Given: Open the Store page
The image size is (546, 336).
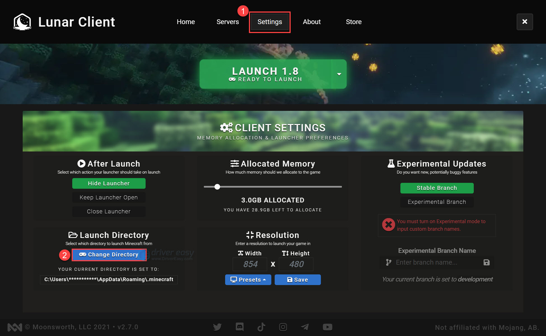Looking at the screenshot, I should coord(354,22).
